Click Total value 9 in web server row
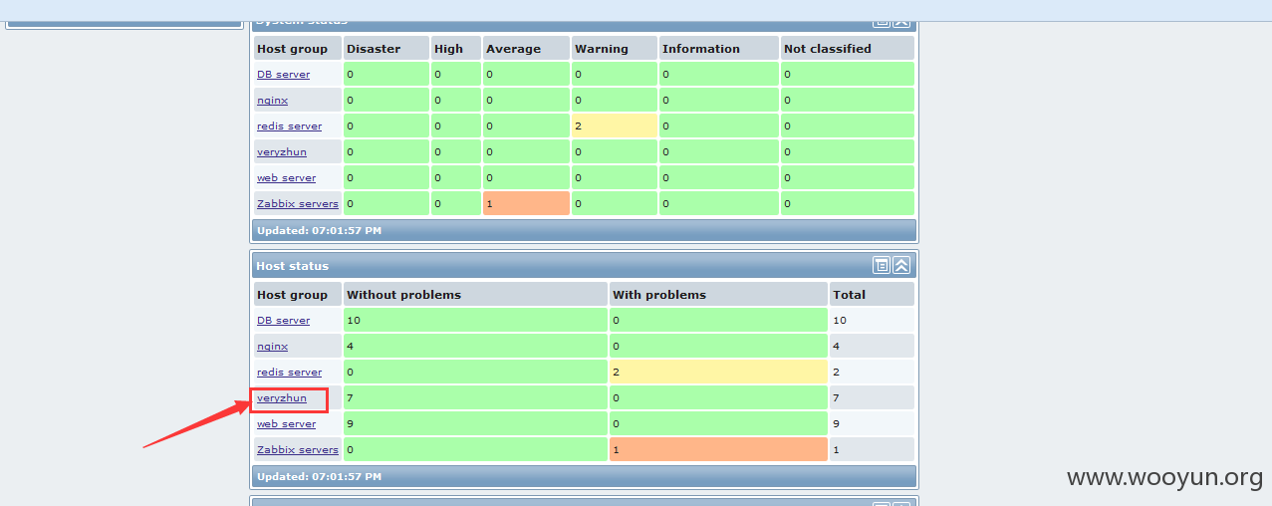The image size is (1272, 506). pyautogui.click(x=873, y=423)
